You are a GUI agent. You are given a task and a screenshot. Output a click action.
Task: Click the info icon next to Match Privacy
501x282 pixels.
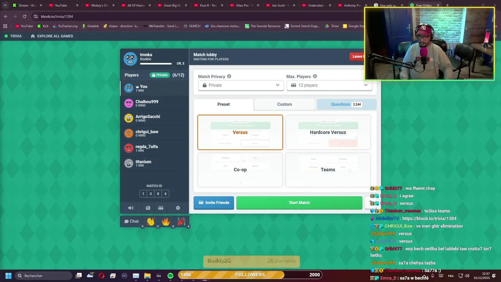click(229, 76)
